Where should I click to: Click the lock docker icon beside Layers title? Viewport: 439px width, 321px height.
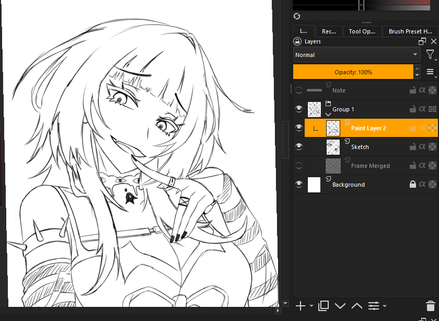point(297,41)
